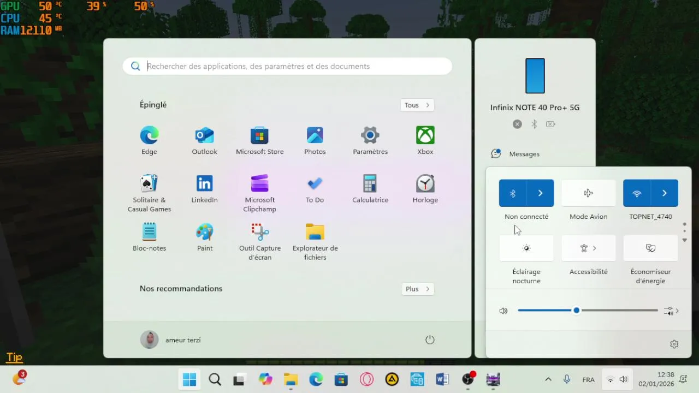Open Opera browser from taskbar
The height and width of the screenshot is (393, 699).
tap(366, 379)
